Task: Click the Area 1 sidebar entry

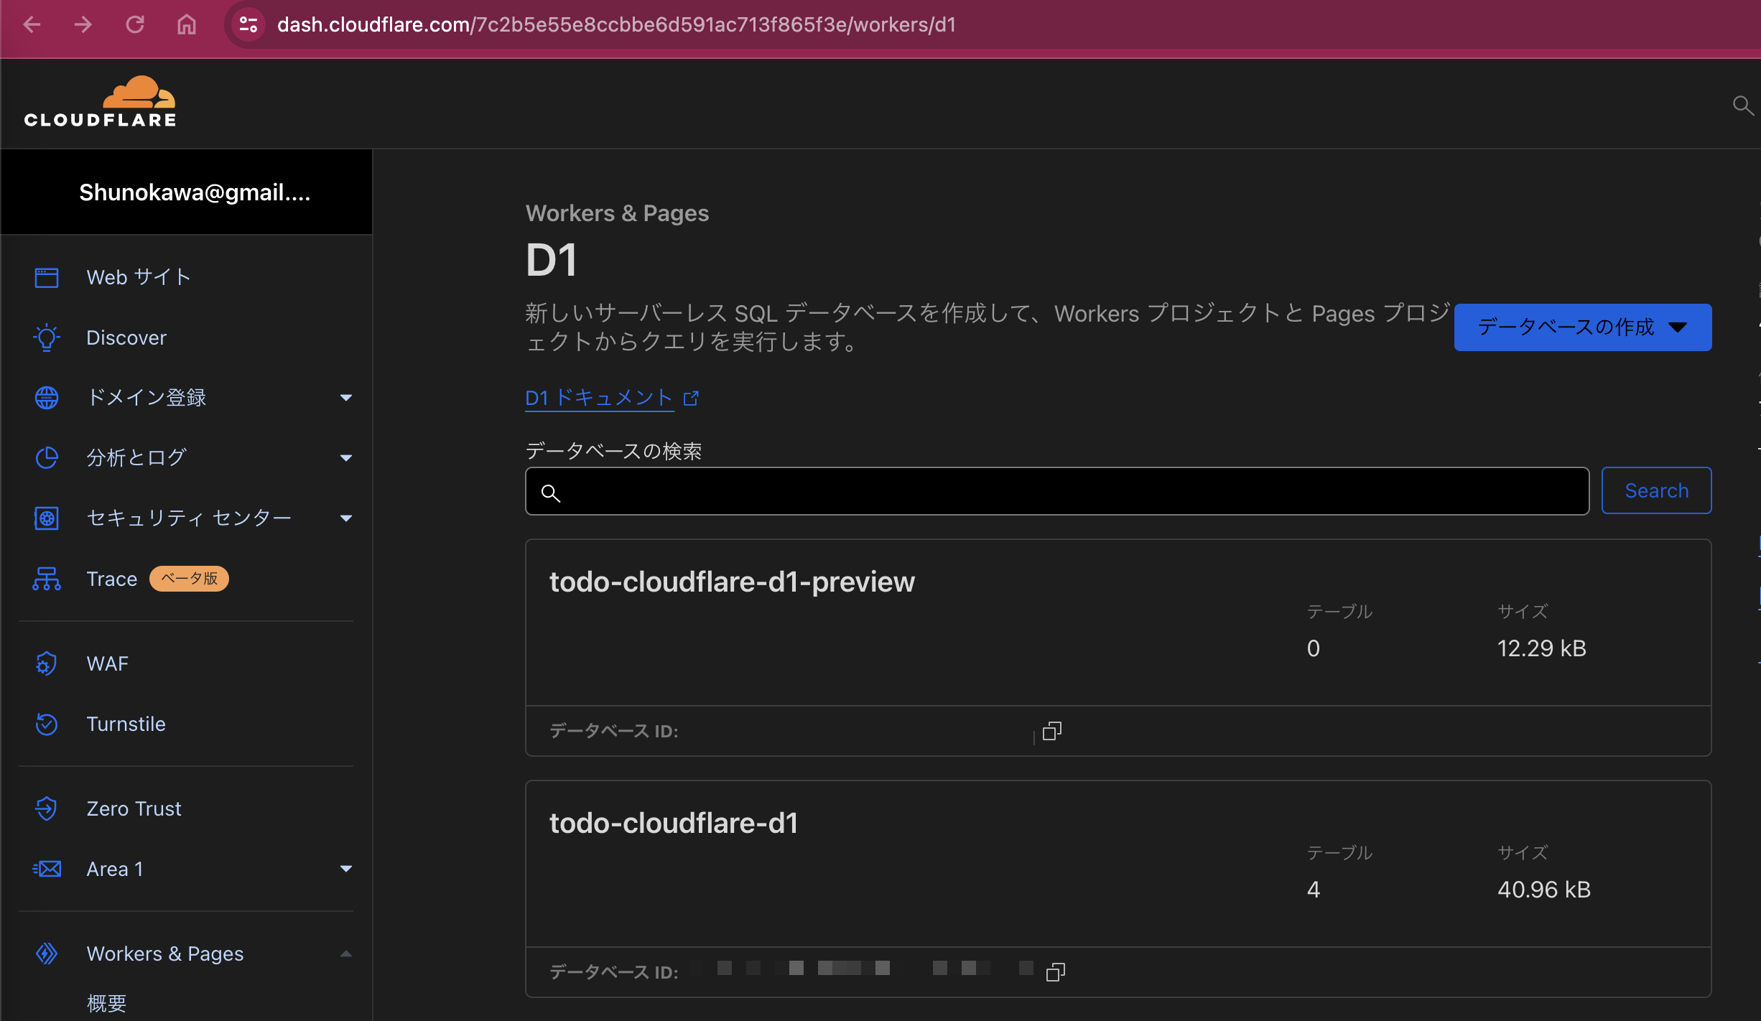Action: [114, 869]
